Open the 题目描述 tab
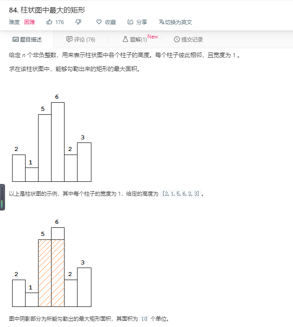The height and width of the screenshot is (327, 293). click(x=27, y=39)
